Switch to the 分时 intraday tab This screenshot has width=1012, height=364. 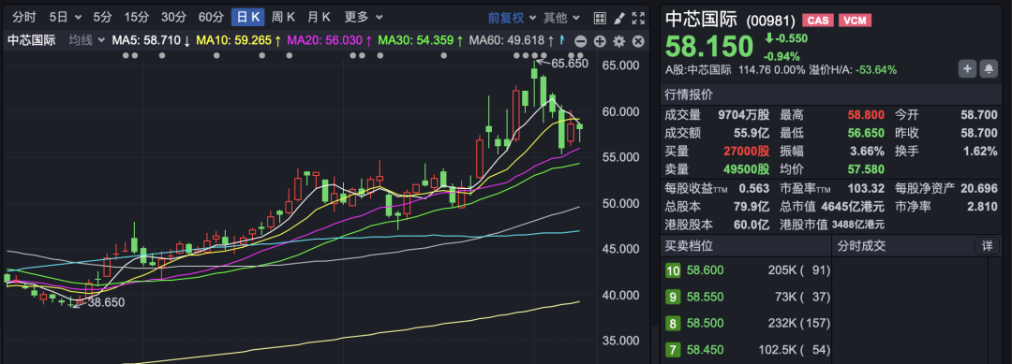pyautogui.click(x=24, y=18)
